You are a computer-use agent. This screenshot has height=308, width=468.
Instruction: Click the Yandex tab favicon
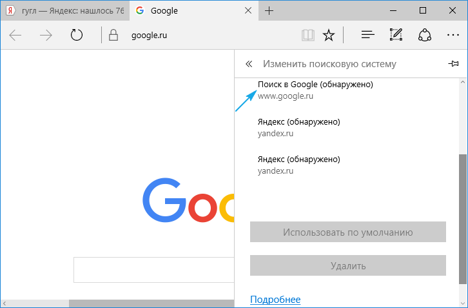click(x=11, y=11)
